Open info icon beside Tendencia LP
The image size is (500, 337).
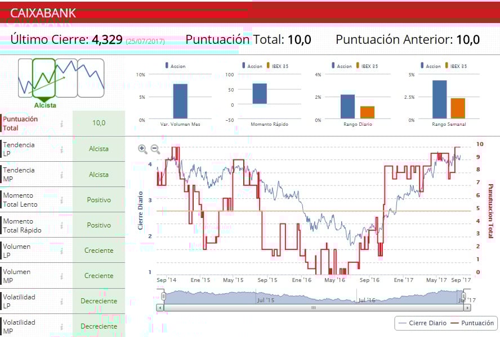coord(62,149)
